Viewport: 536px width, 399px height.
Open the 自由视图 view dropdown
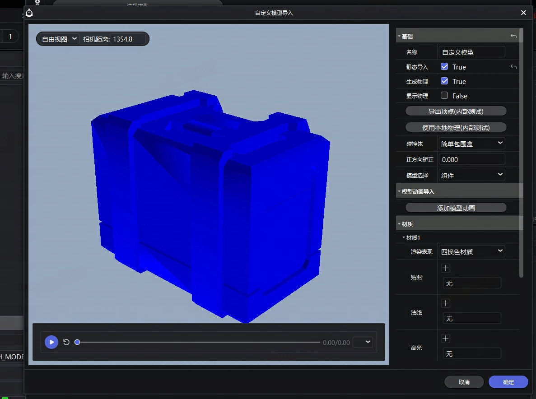(58, 39)
